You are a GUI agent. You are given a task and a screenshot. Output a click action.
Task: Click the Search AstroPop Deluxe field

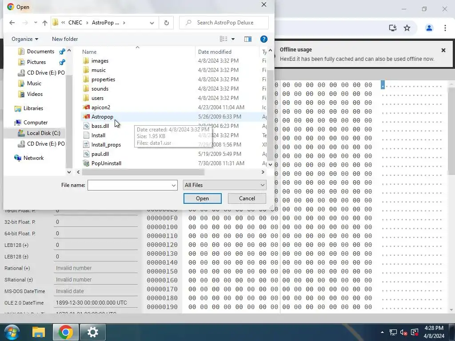[224, 23]
